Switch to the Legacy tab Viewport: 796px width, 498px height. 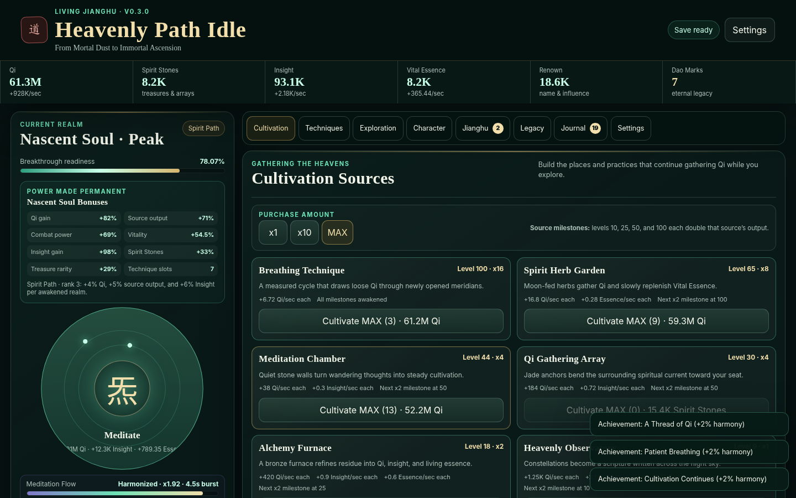532,128
